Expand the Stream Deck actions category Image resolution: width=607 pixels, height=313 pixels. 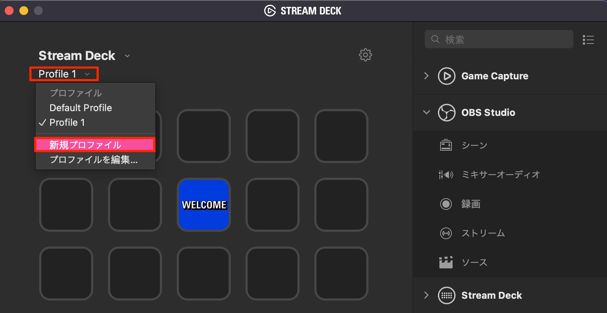pyautogui.click(x=426, y=295)
